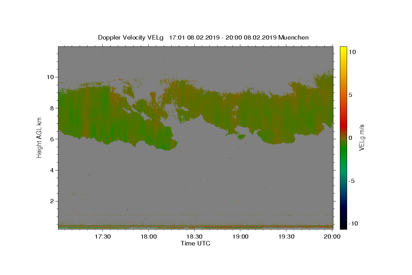Click the colorbar label '0'
This screenshot has width=412, height=275.
click(x=350, y=138)
